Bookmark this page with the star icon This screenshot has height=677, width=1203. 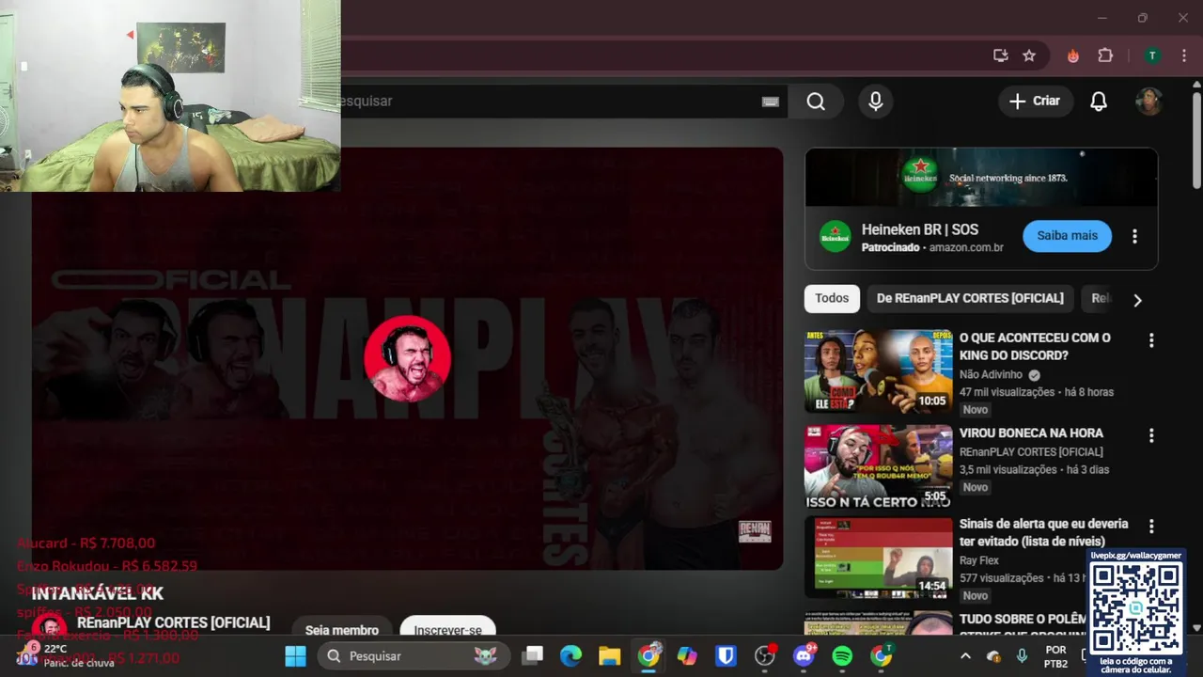point(1029,55)
